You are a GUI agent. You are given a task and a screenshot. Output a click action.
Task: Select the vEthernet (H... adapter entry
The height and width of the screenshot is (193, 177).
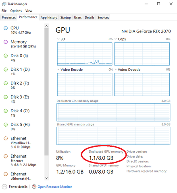(22, 176)
